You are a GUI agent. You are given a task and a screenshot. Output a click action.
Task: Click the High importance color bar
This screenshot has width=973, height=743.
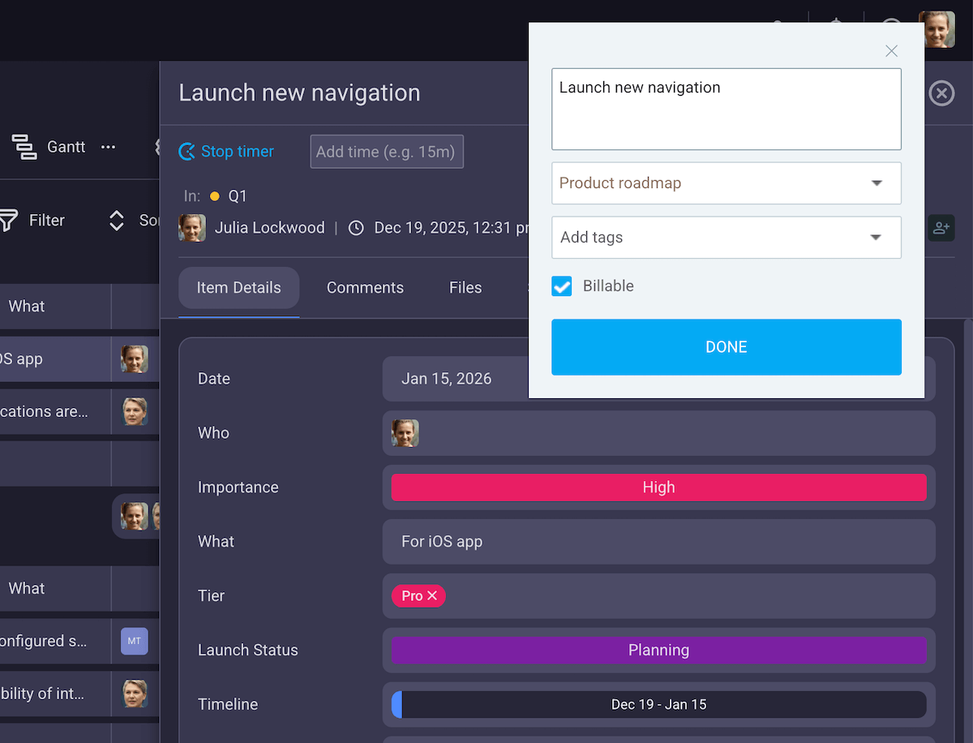point(658,487)
